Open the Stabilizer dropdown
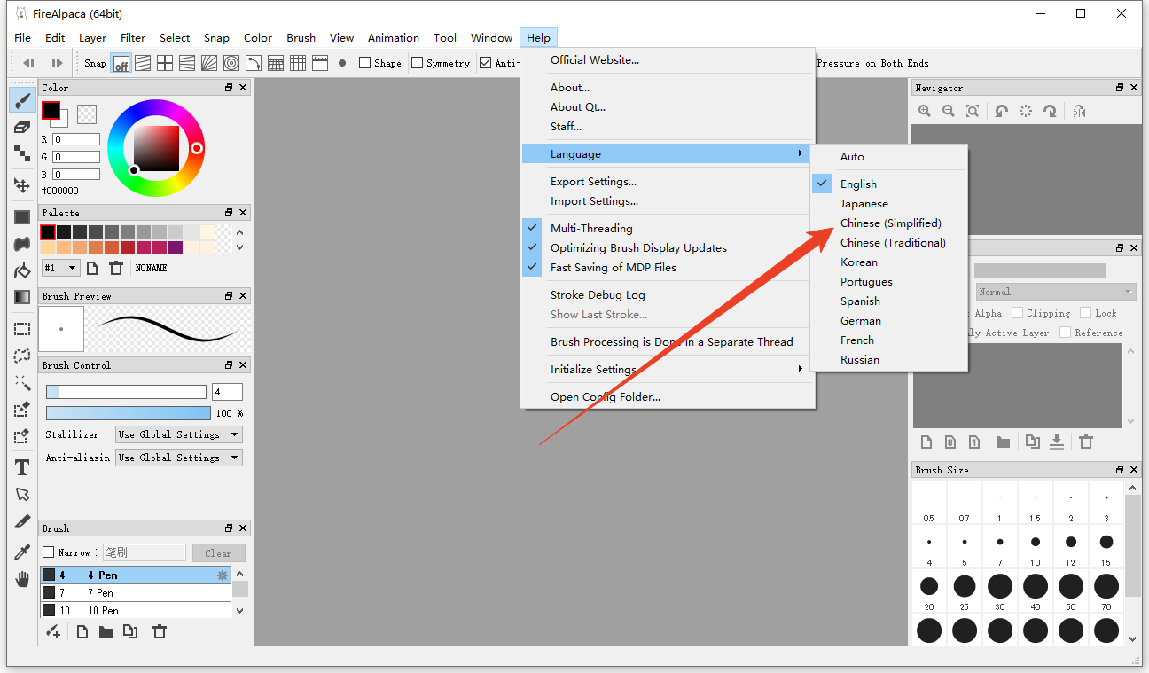Image resolution: width=1149 pixels, height=673 pixels. click(x=179, y=434)
